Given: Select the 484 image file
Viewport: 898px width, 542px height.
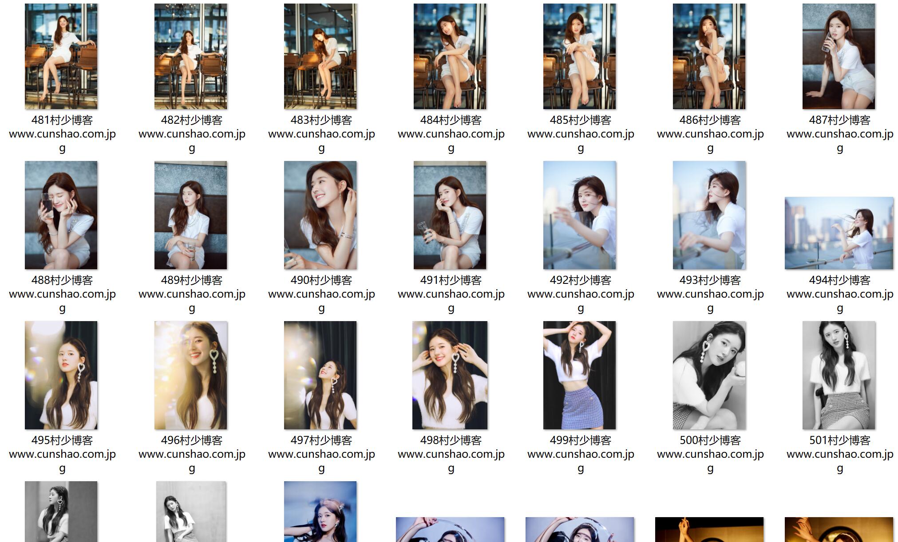Looking at the screenshot, I should coord(450,56).
